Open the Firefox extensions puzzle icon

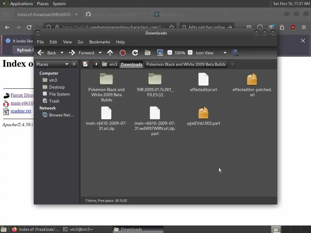click(282, 27)
